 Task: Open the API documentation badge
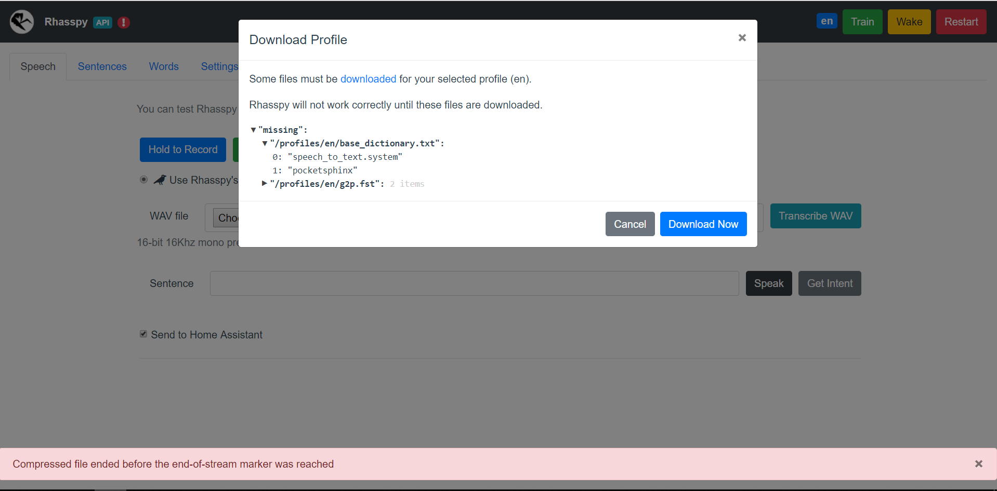tap(103, 22)
